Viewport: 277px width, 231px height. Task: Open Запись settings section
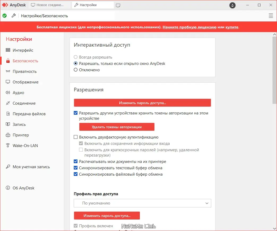coord(19,124)
